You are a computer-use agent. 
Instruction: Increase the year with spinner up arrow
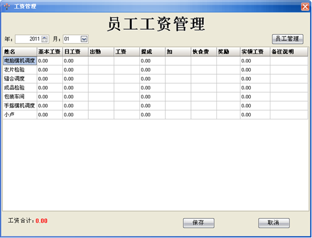click(45, 37)
